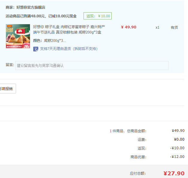The image size is (188, 178).
Task: Click the 运费 label
Action: tap(142, 139)
